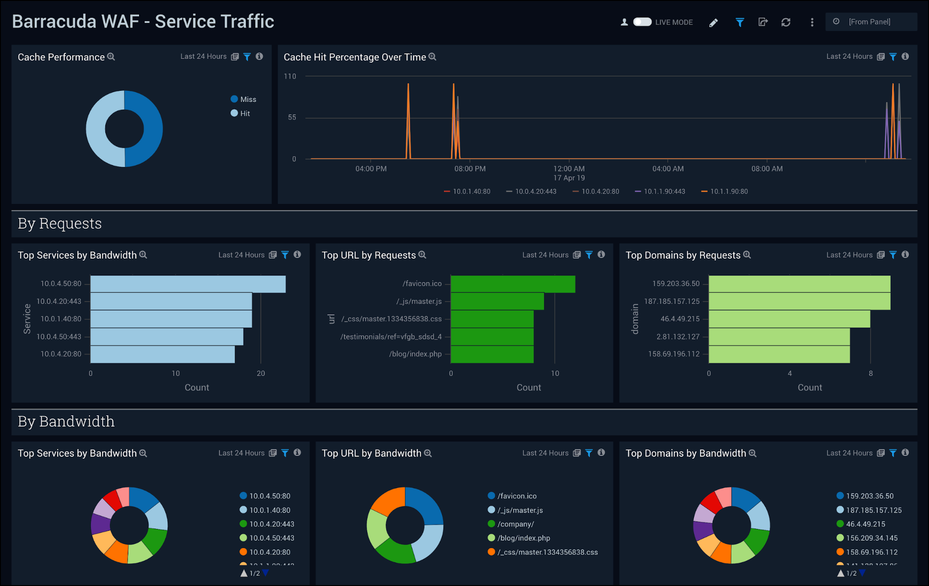Toggle the 10.1.1.90:80 series in the legend
Viewport: 929px width, 586px height.
[724, 191]
